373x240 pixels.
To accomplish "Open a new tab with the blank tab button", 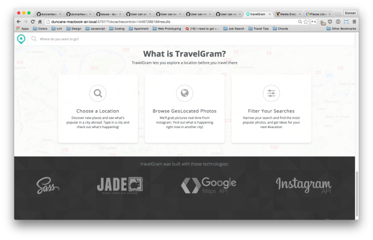I will [x=338, y=14].
